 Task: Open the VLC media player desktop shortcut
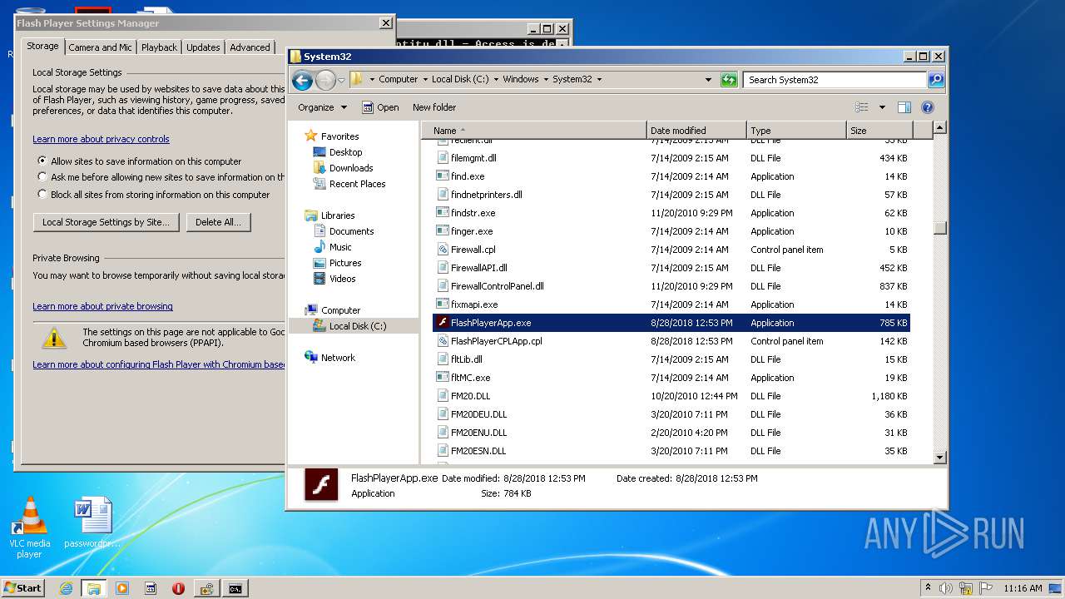[30, 527]
